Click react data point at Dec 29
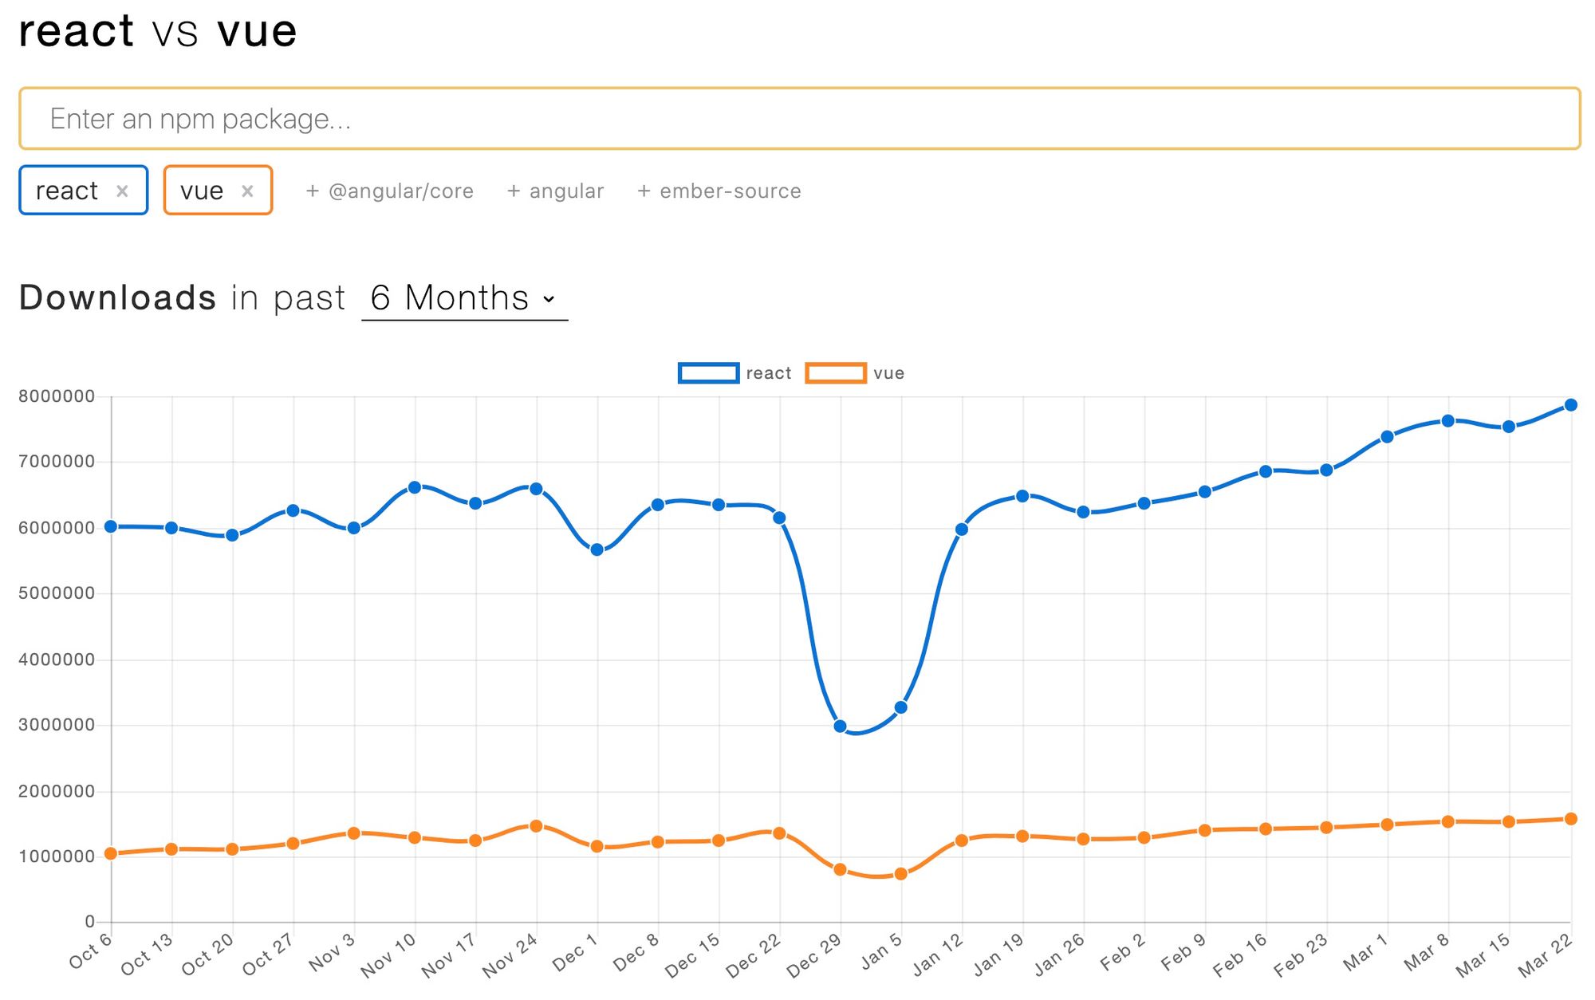1595x1000 pixels. (840, 726)
